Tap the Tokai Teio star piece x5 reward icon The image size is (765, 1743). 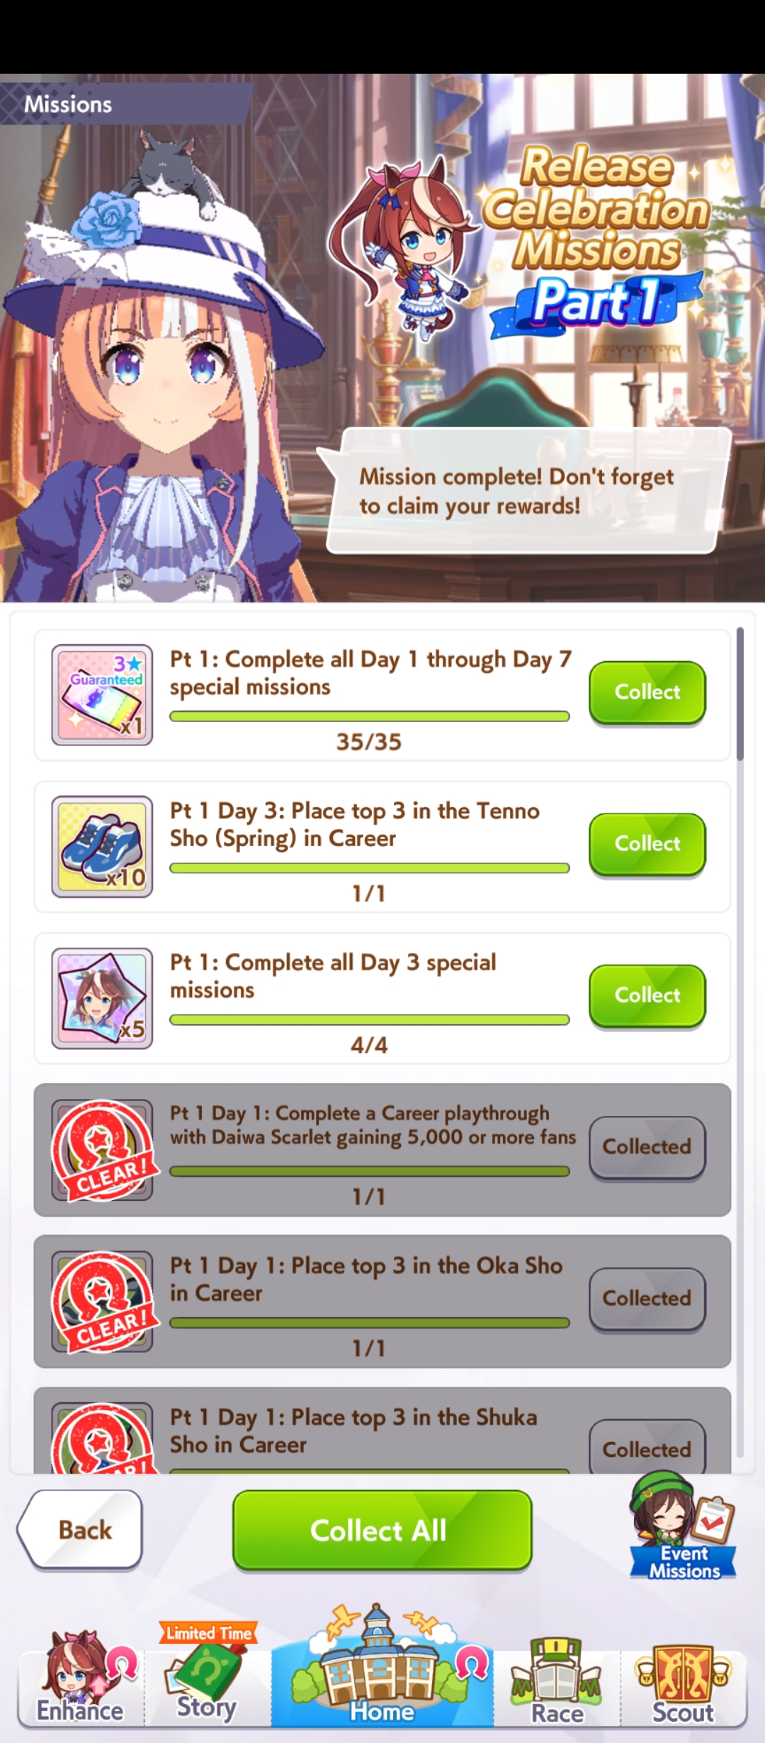(x=102, y=998)
